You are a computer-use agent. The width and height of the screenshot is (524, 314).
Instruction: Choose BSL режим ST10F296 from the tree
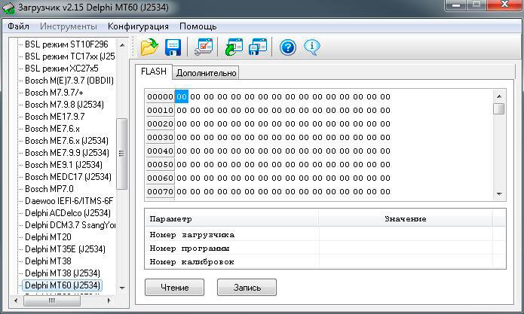[x=66, y=44]
